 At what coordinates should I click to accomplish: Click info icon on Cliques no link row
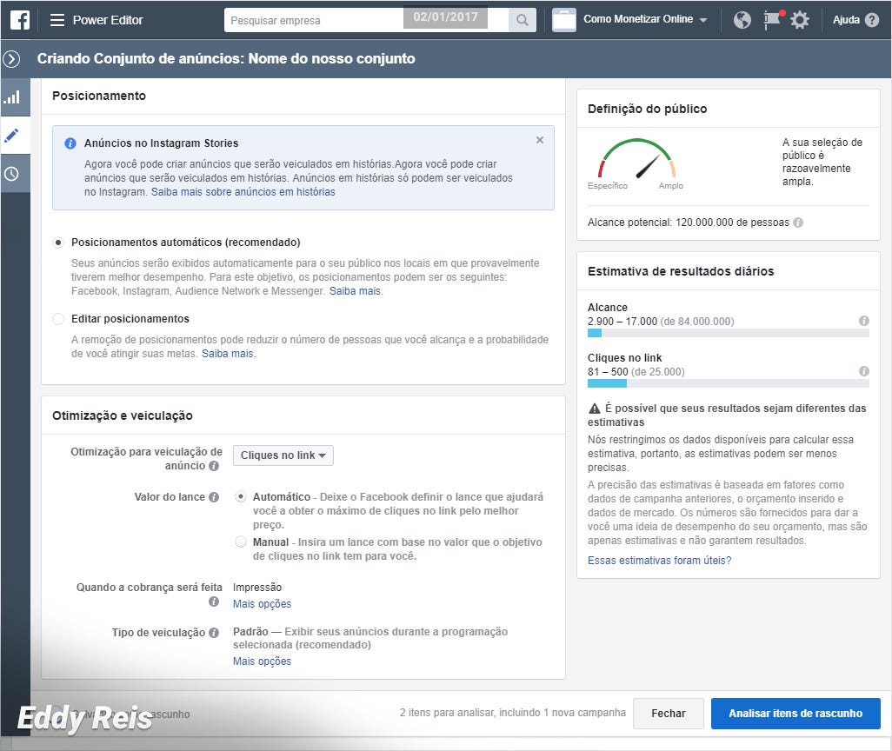863,371
